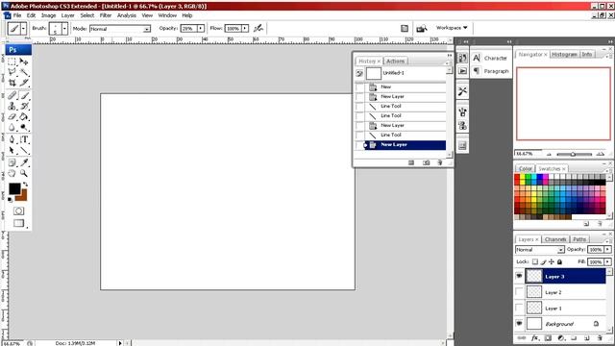This screenshot has width=615, height=346.
Task: Enter Quick Mask mode
Action: tap(18, 211)
